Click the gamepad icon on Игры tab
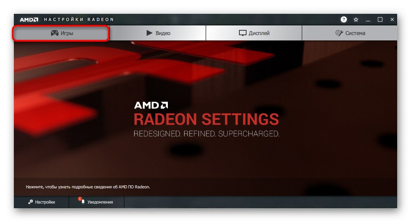Viewport: 411px width, 222px height. pyautogui.click(x=55, y=33)
